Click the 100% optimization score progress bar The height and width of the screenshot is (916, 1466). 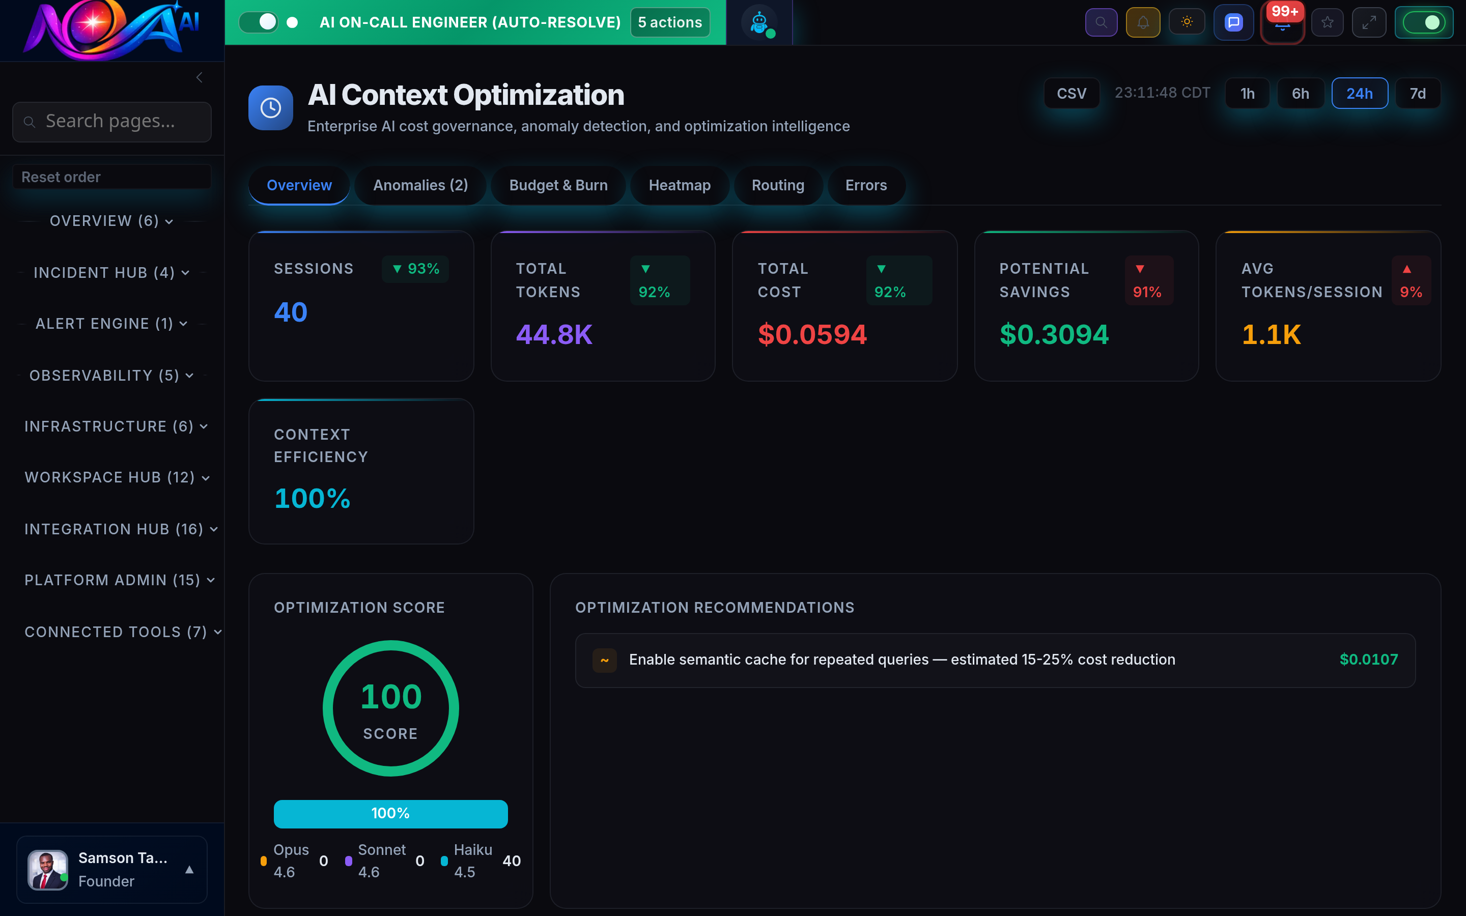coord(391,814)
